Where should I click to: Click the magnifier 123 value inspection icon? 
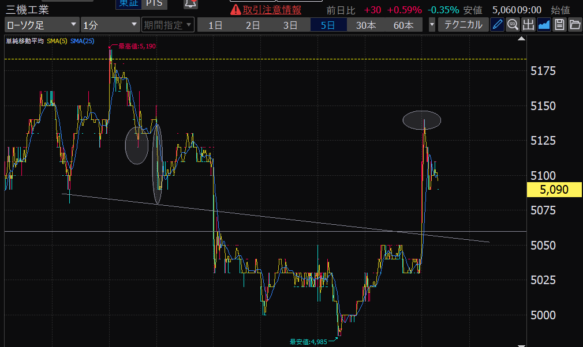513,25
